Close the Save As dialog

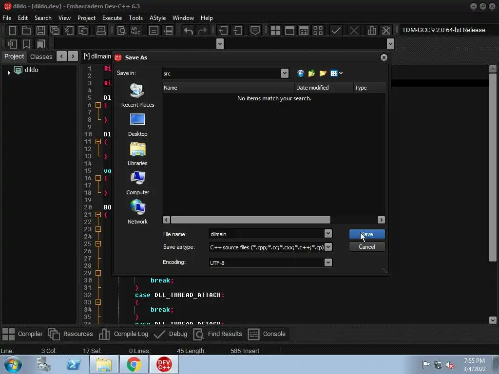coord(384,57)
